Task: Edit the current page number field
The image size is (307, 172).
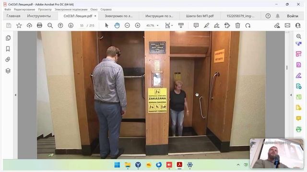Action: coord(82,25)
